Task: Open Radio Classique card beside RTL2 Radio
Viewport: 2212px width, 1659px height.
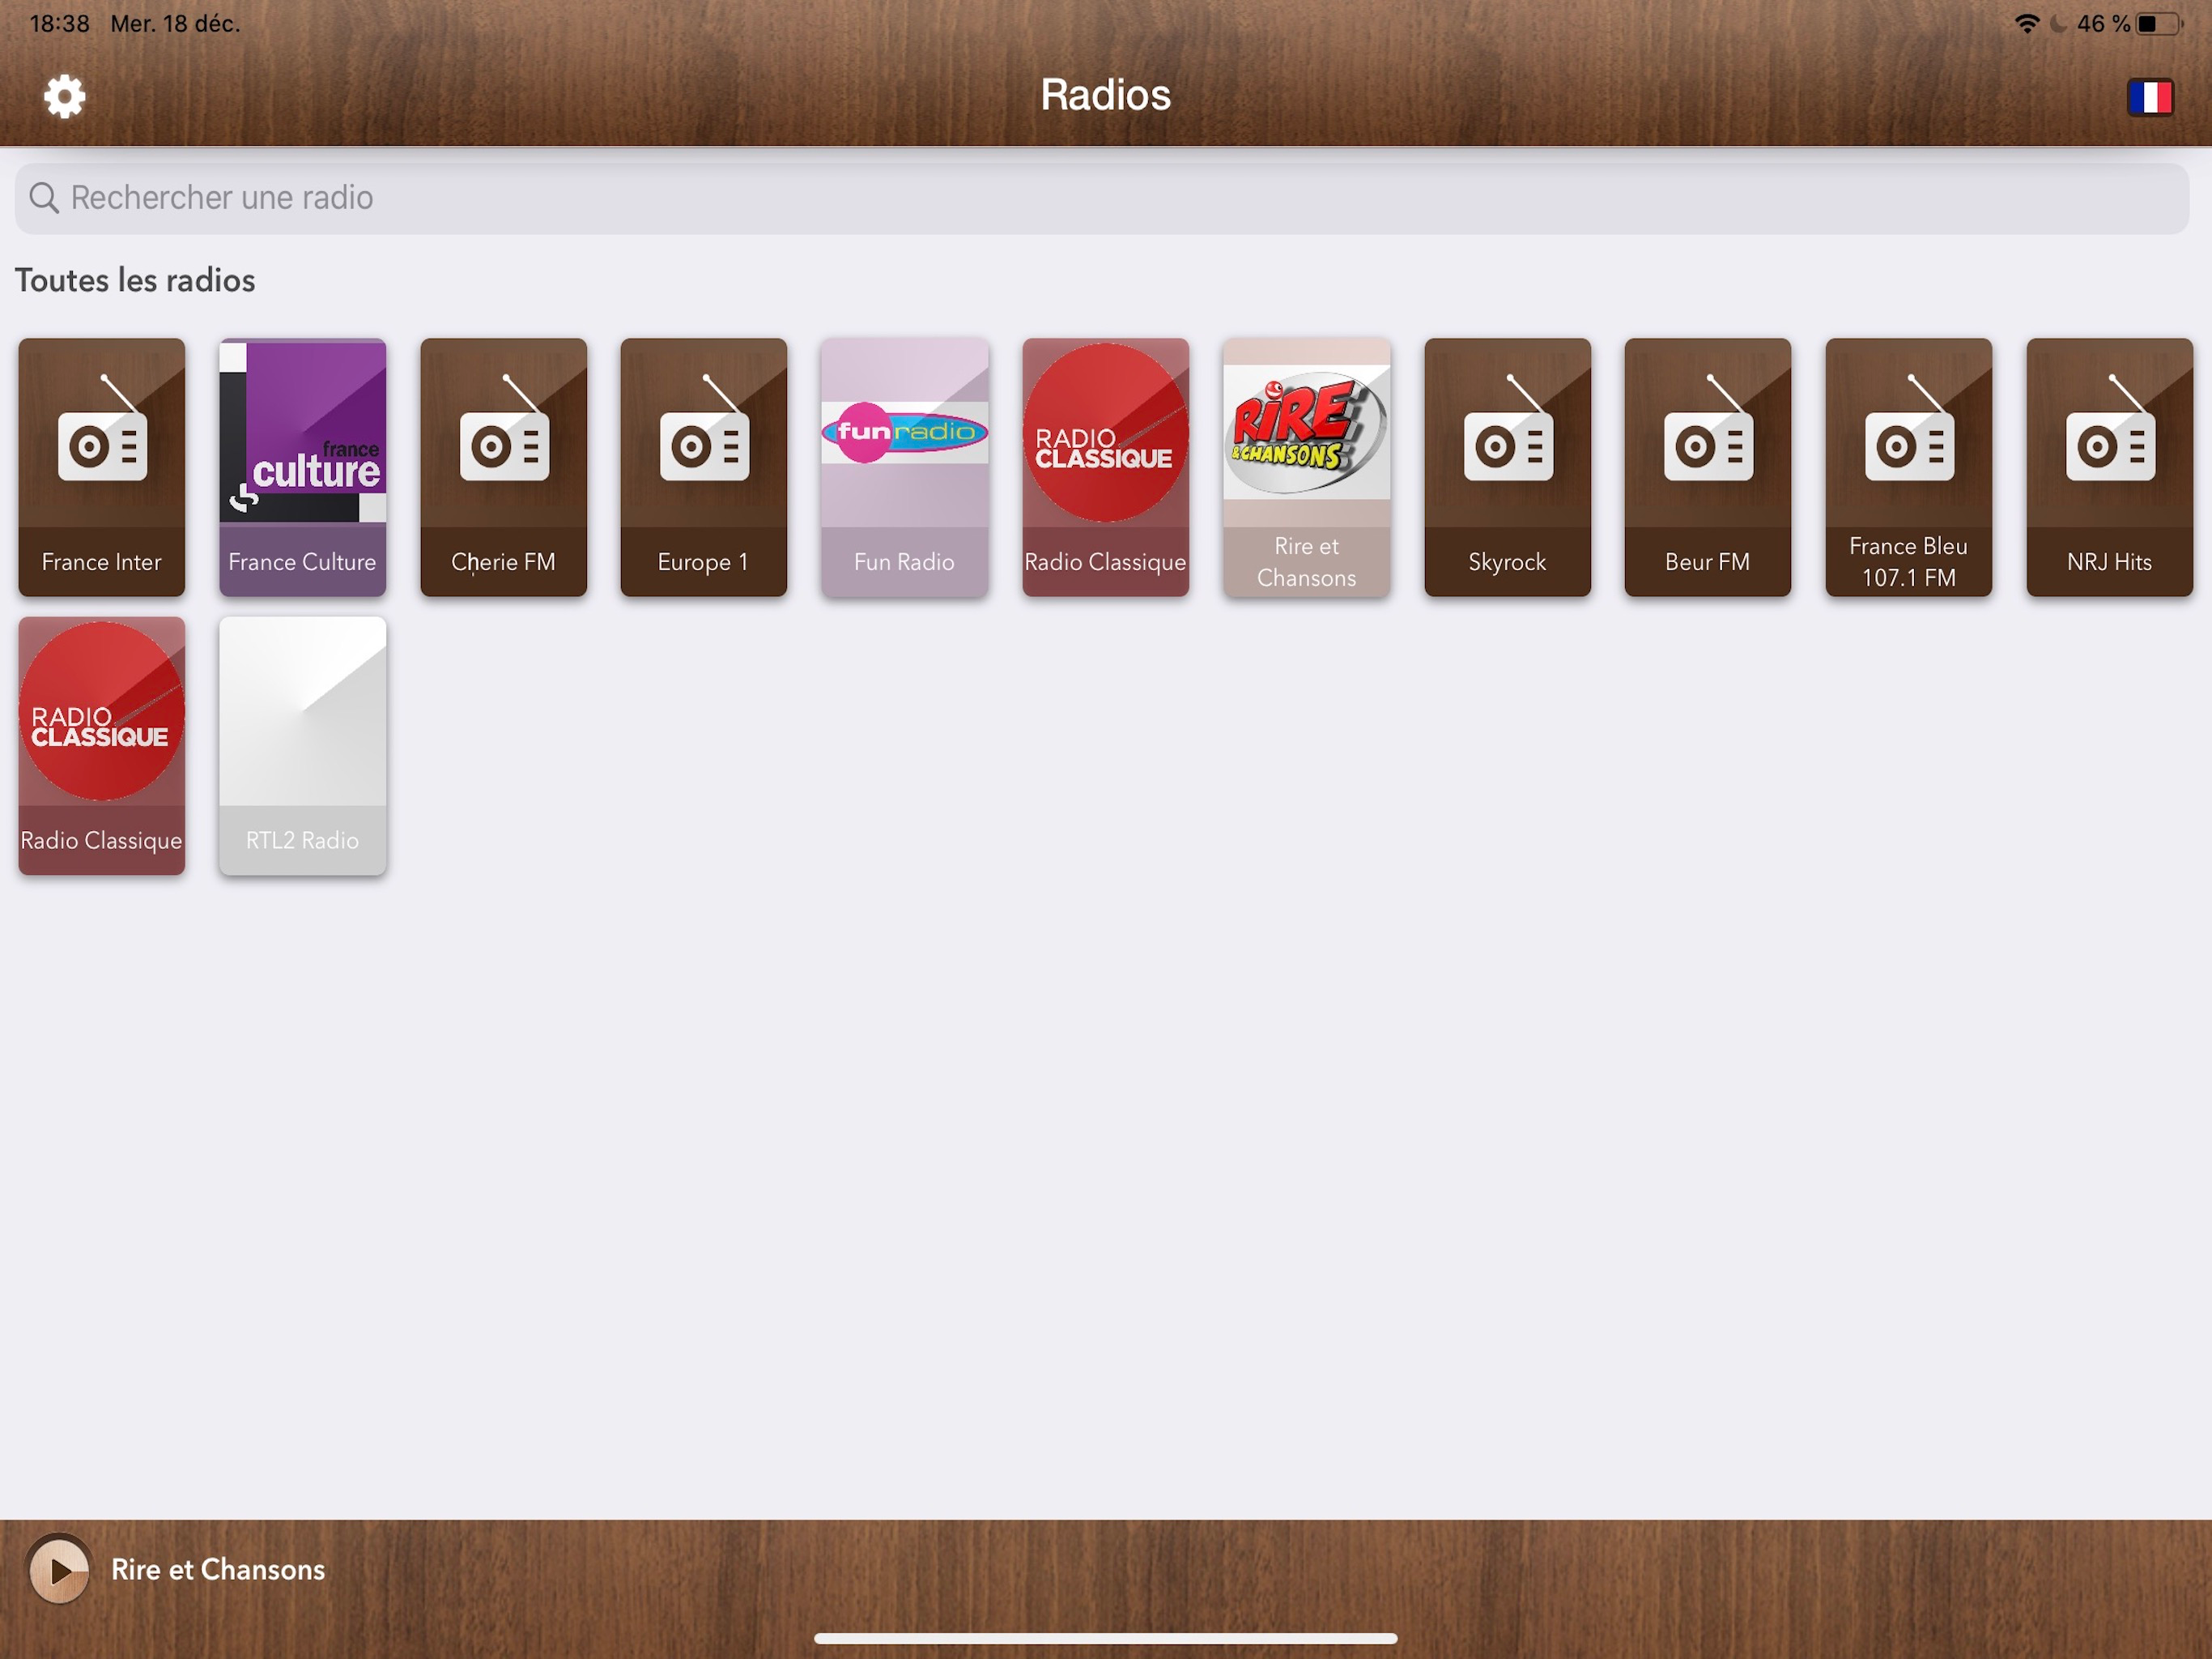Action: tap(102, 745)
